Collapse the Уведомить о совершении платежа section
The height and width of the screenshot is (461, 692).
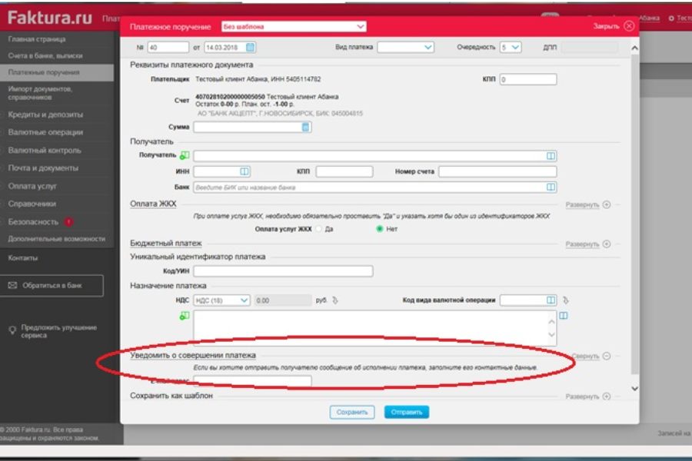pos(607,356)
